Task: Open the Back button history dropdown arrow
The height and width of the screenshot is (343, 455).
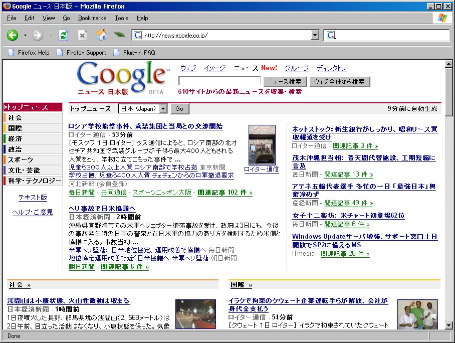Action: (x=25, y=36)
